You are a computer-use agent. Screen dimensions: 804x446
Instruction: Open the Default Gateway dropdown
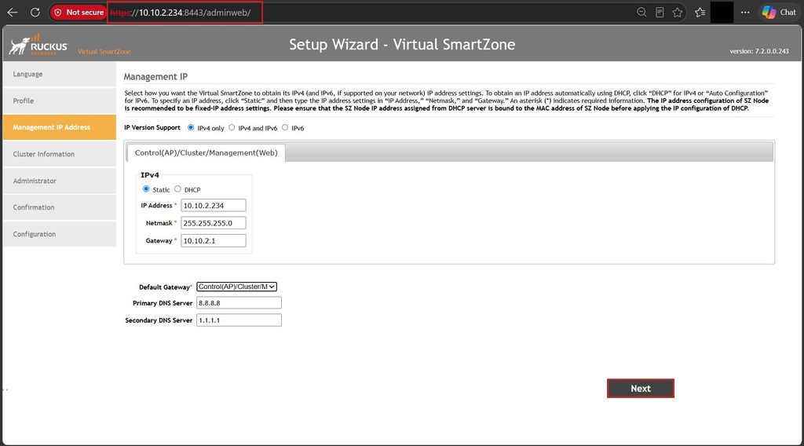coord(237,287)
